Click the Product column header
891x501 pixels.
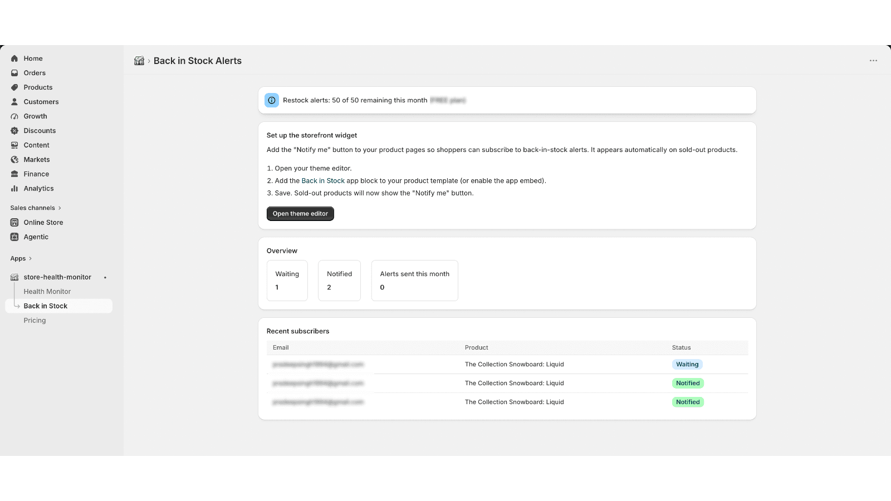pyautogui.click(x=477, y=348)
